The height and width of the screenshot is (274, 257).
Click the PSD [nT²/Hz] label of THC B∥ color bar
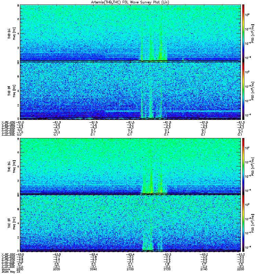pos(253,223)
